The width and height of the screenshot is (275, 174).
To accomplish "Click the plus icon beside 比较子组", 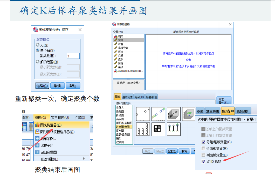I will point(37,145).
